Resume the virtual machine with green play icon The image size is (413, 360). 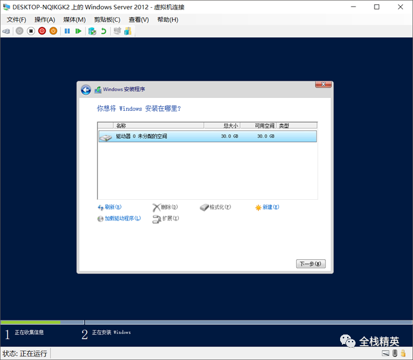(78, 31)
